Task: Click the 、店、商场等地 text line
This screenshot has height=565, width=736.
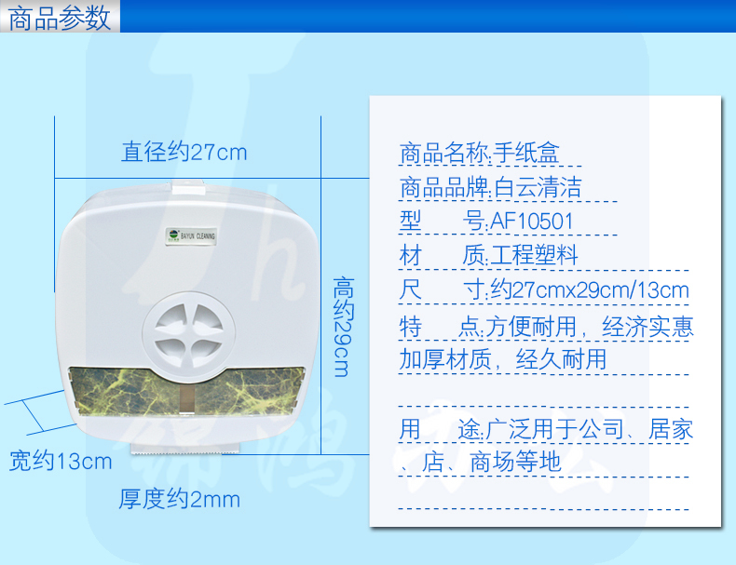Action: 481,463
